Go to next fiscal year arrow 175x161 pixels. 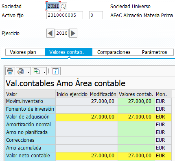pos(73,33)
